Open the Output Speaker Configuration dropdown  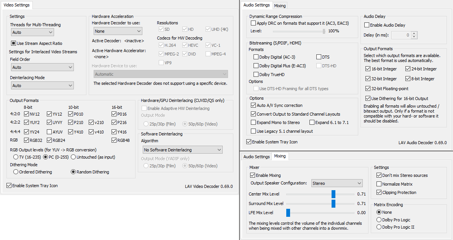[x=337, y=183]
